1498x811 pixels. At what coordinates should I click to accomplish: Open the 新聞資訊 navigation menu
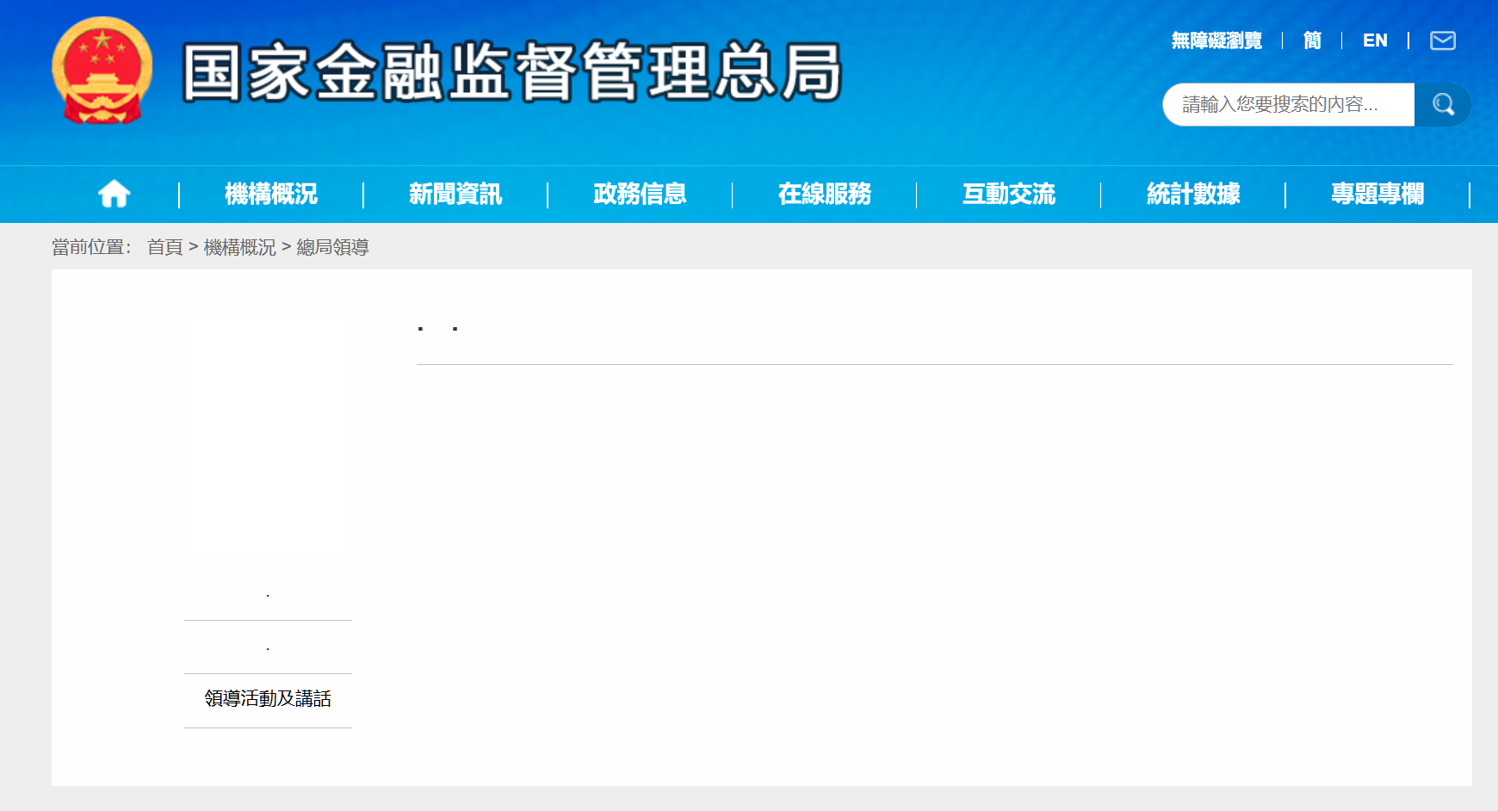pyautogui.click(x=455, y=194)
